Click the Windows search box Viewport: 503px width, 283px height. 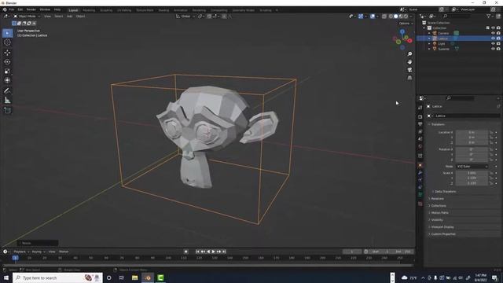pyautogui.click(x=57, y=277)
